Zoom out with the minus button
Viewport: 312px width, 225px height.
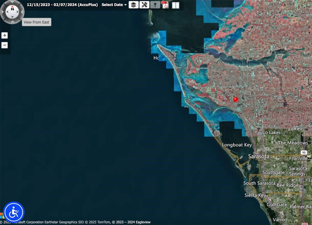pyautogui.click(x=5, y=45)
